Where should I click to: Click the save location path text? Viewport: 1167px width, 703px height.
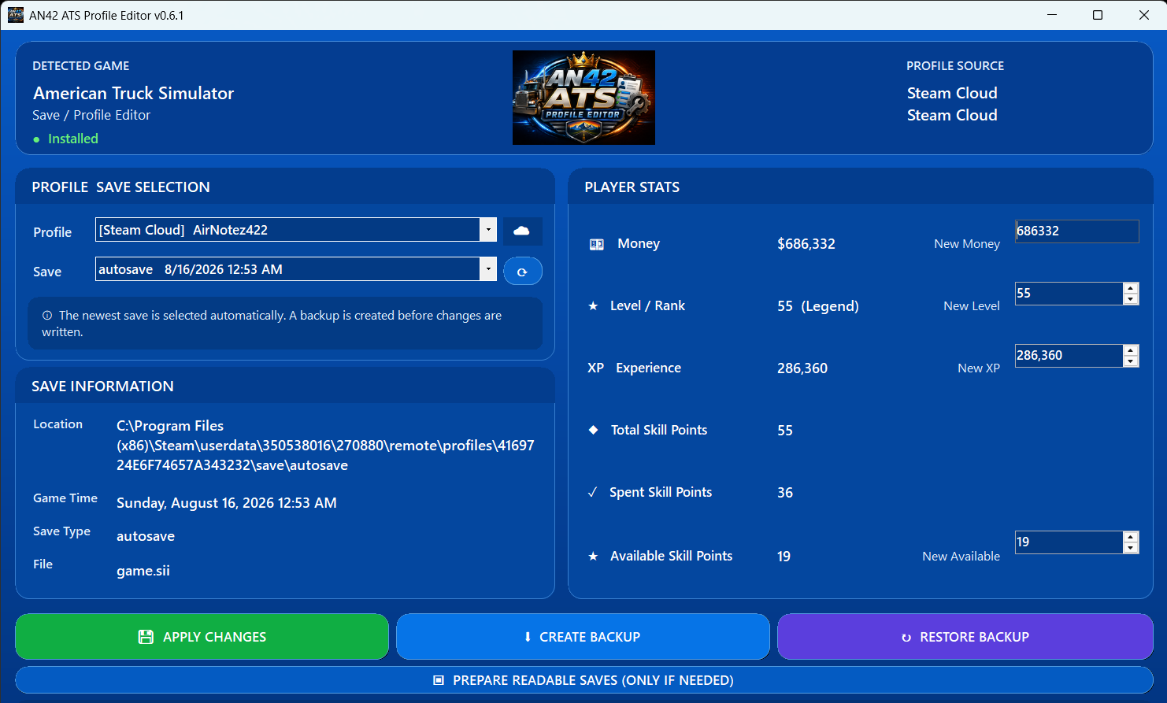pyautogui.click(x=325, y=446)
